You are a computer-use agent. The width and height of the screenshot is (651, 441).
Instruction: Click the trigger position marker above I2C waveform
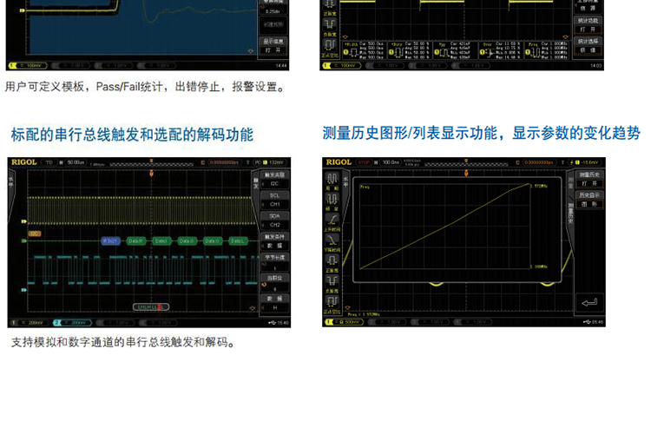[x=151, y=174]
